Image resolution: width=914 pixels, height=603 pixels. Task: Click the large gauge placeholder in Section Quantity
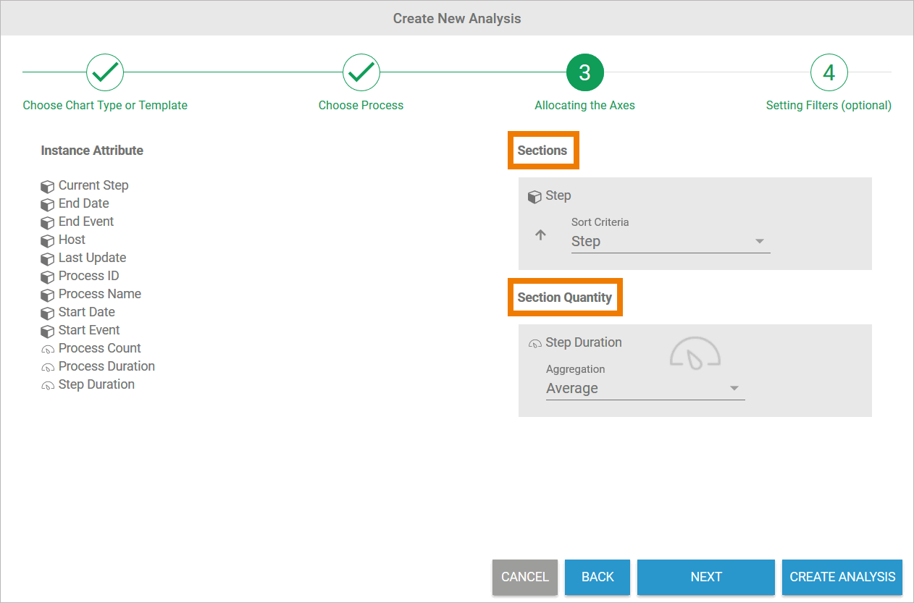pyautogui.click(x=695, y=353)
